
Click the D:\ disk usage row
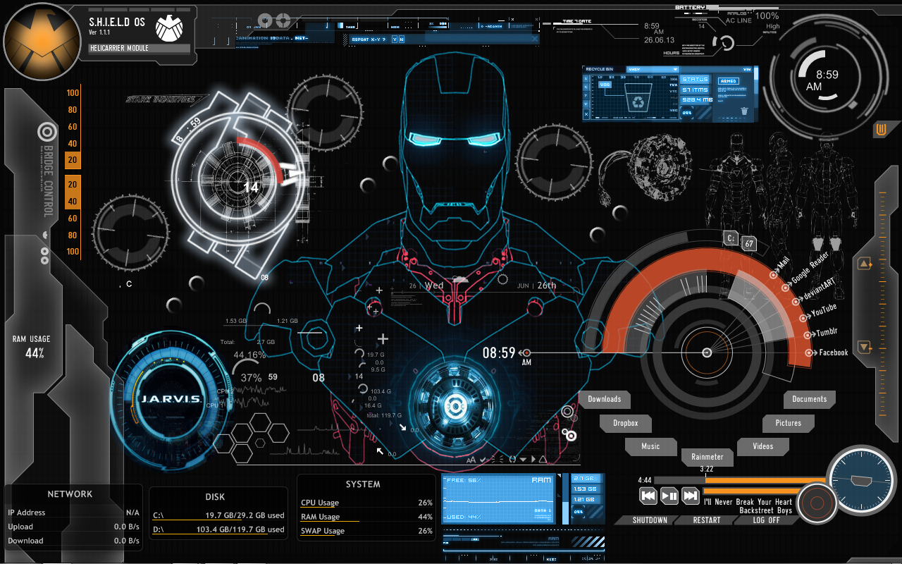point(218,529)
